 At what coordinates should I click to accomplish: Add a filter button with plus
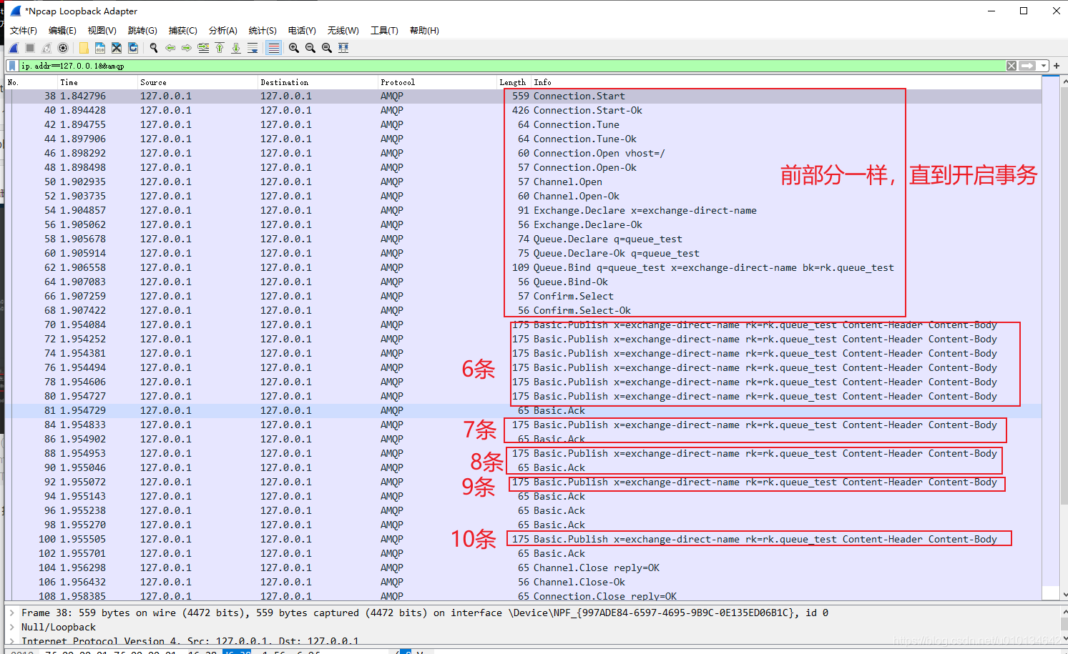[x=1057, y=66]
